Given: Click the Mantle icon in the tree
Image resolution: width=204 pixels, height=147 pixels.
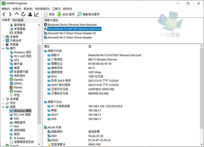Looking at the screenshot, I should pyautogui.click(x=11, y=87).
